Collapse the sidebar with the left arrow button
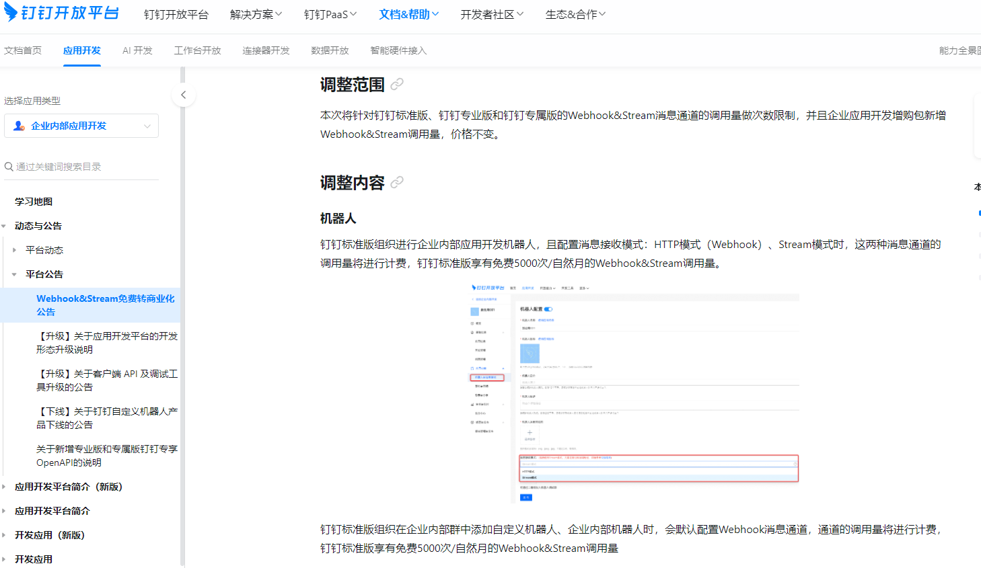Screen dimensions: 981x568 point(183,95)
